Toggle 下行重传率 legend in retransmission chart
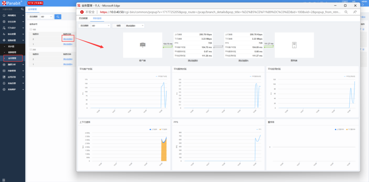This screenshot has width=369, height=182. pos(351,129)
